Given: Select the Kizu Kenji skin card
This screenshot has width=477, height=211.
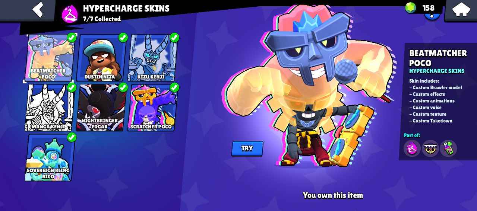Looking at the screenshot, I should 152,58.
